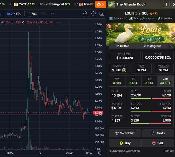Click the liquidity lock icon
175x157 pixels.
[x=124, y=70]
